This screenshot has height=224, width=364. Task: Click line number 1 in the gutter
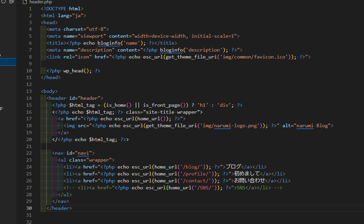click(30, 9)
